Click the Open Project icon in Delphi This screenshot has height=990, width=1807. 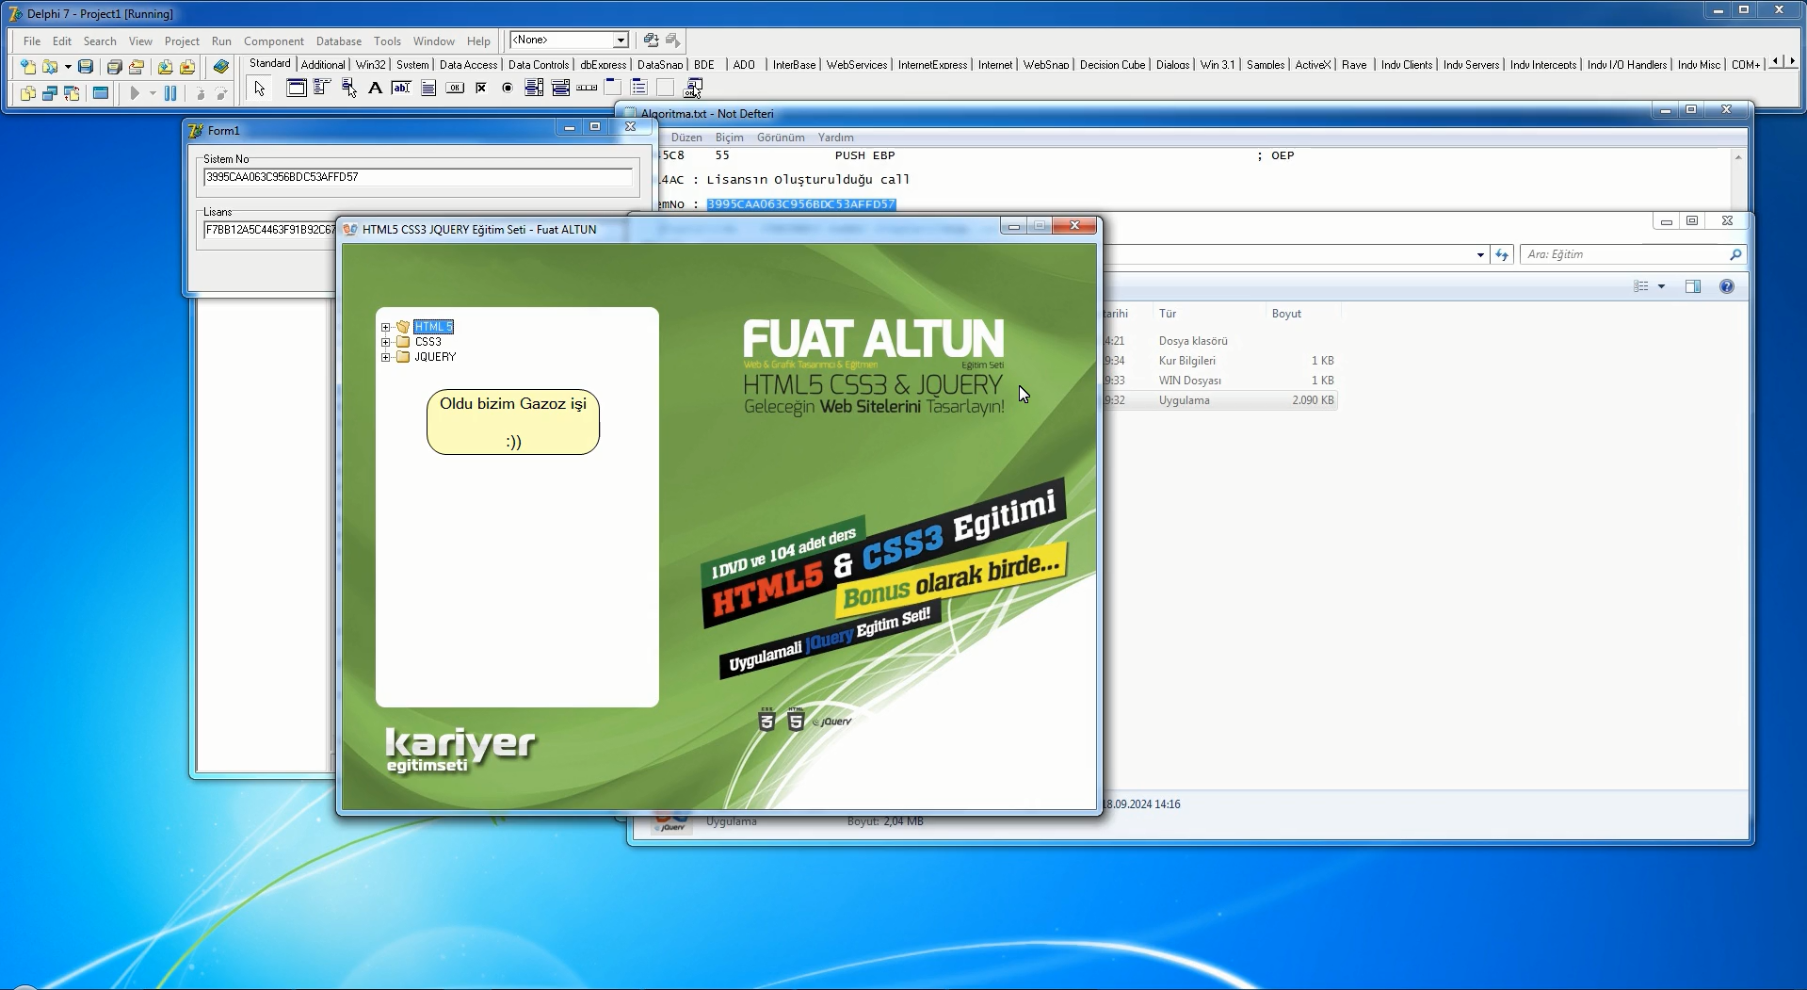(137, 67)
